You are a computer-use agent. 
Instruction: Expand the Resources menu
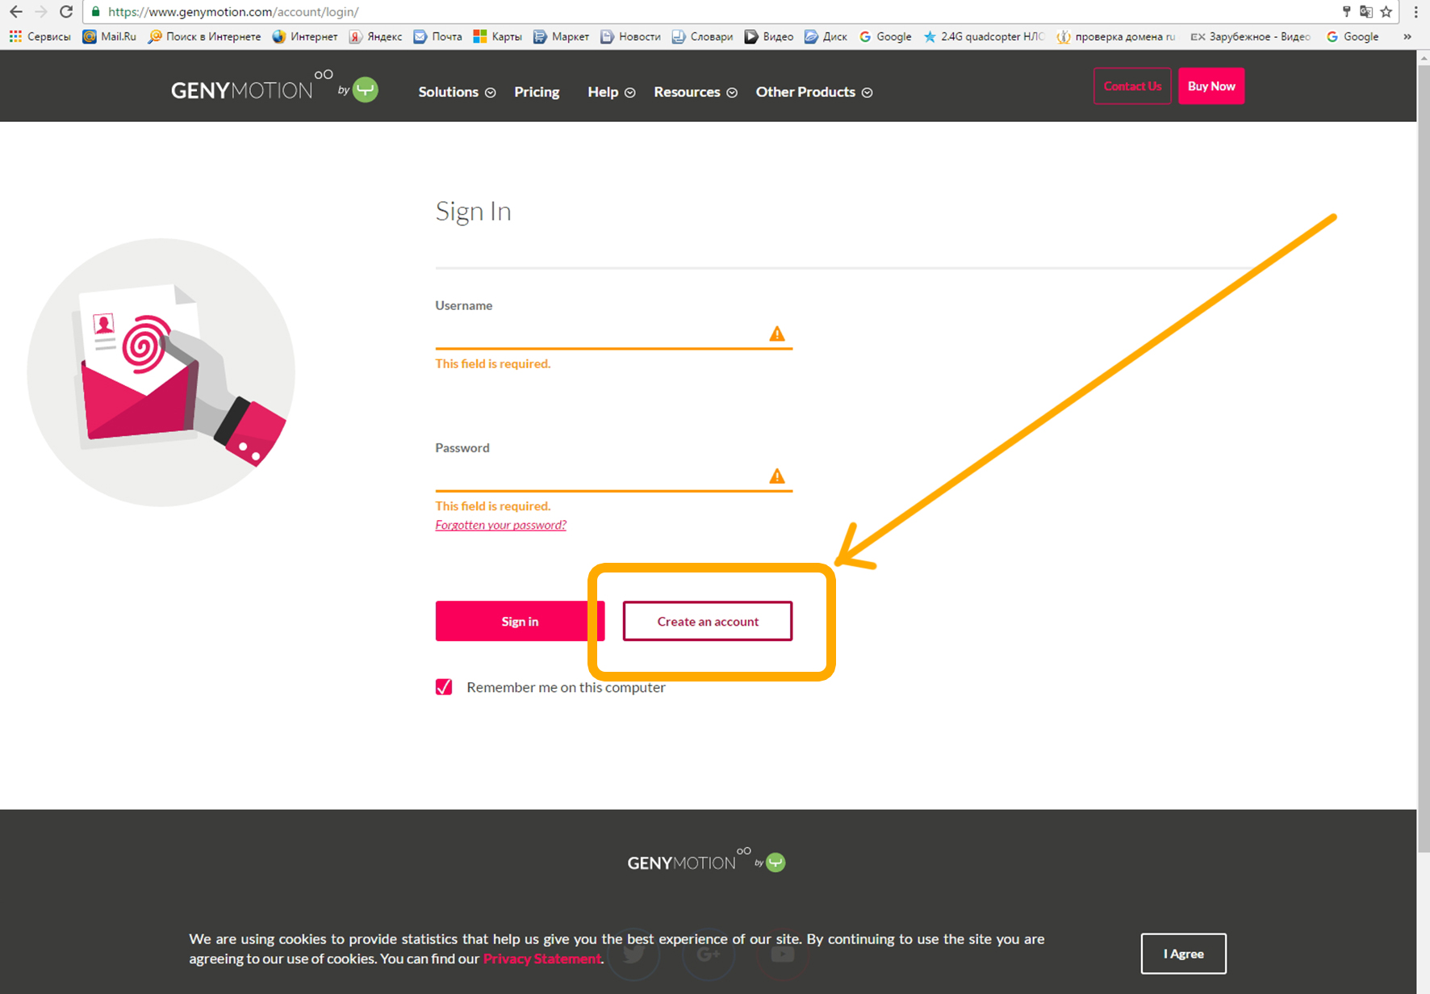pyautogui.click(x=696, y=92)
